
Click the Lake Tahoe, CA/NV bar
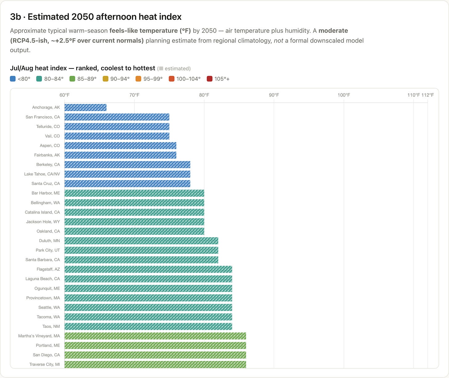click(127, 174)
